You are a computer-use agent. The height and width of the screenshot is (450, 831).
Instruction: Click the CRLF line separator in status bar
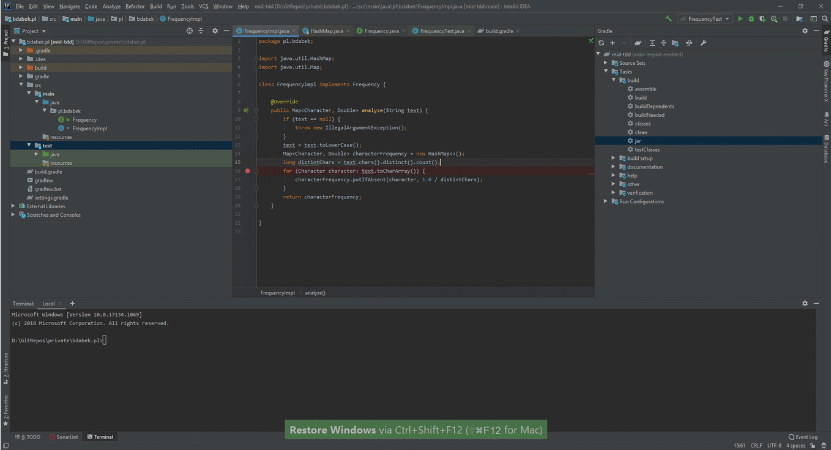tap(756, 446)
